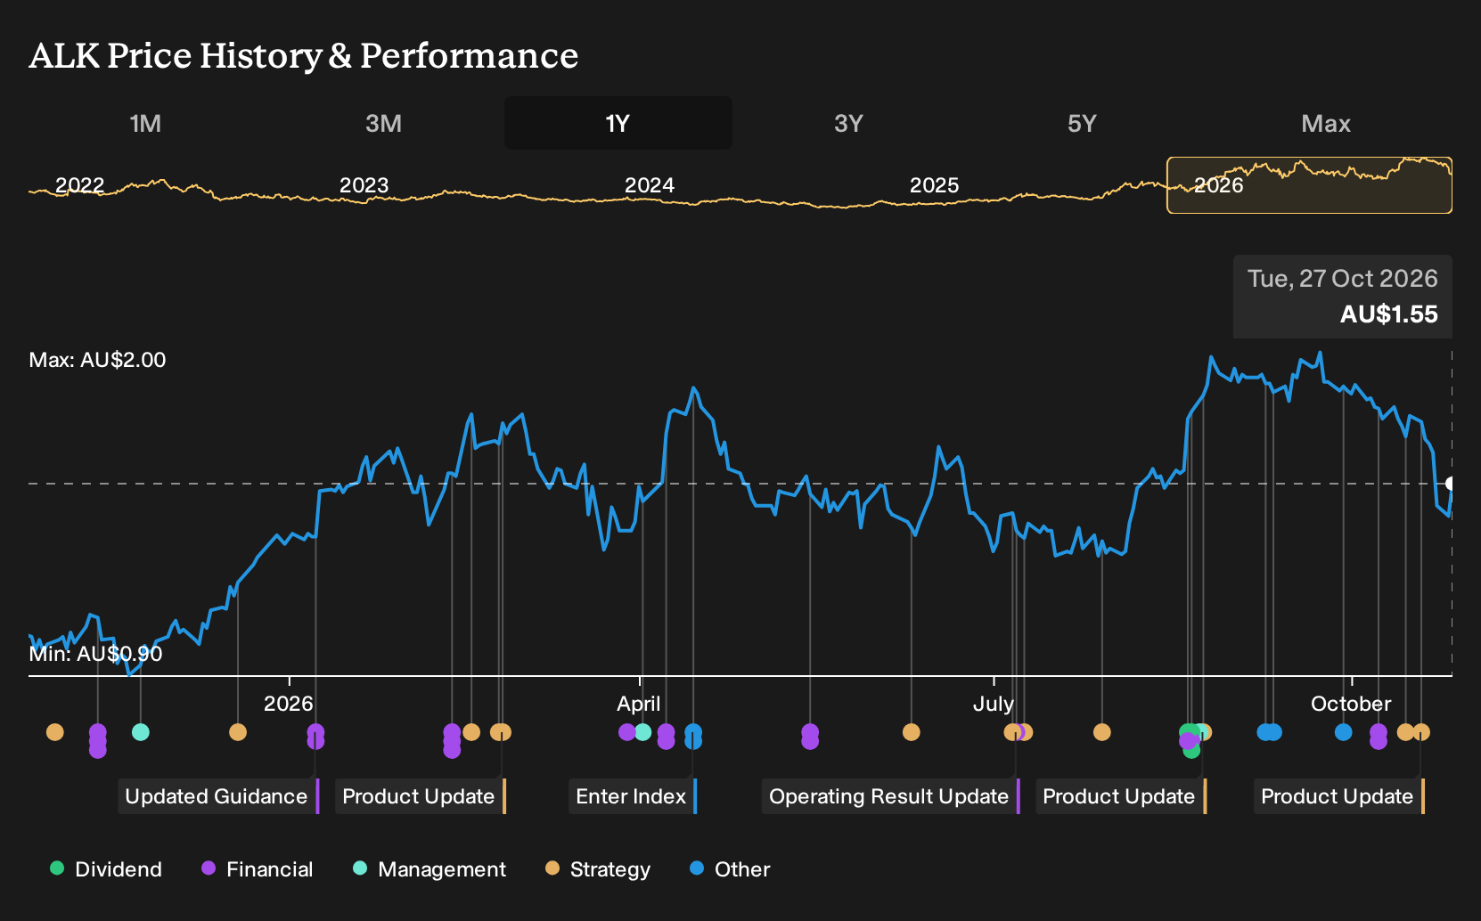Click the April axis label
The height and width of the screenshot is (921, 1481).
(639, 704)
